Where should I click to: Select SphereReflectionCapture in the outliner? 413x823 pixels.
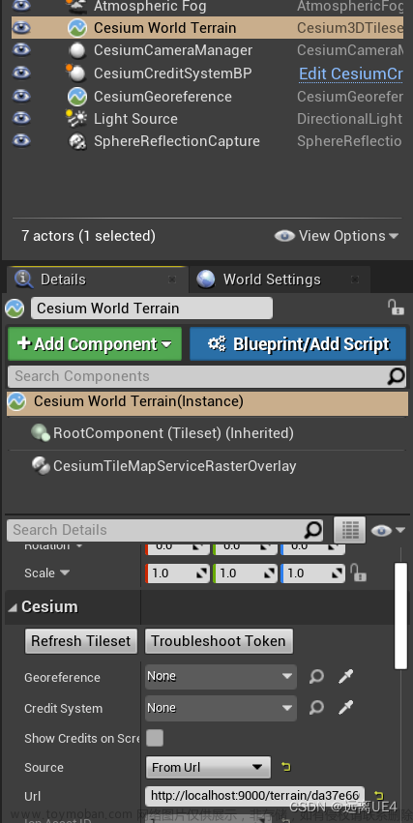click(207, 141)
